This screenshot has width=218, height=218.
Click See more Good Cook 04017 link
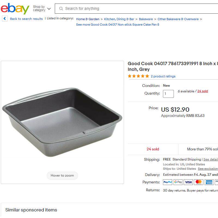[x=117, y=25]
